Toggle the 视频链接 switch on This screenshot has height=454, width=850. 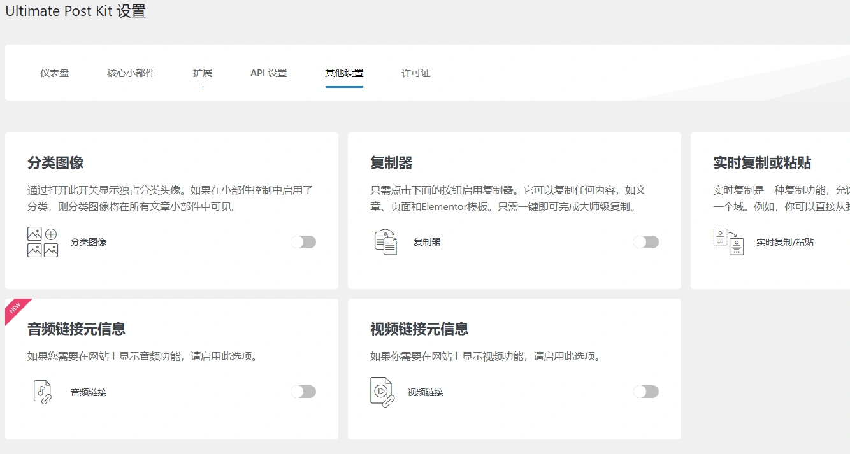click(x=646, y=391)
